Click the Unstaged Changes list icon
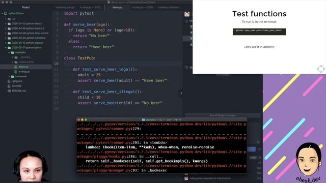Image resolution: width=326 pixels, height=183 pixels. (186, 21)
